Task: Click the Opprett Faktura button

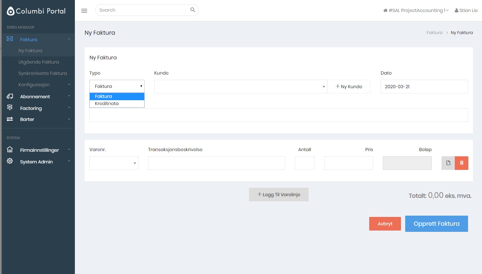Action: coord(437,224)
